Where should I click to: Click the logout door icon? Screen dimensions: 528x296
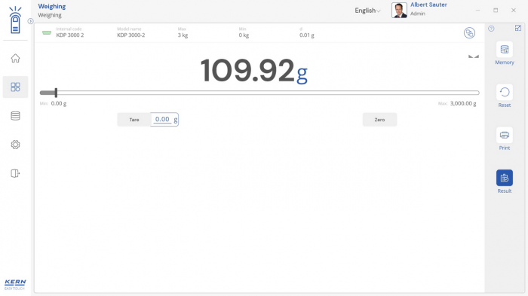[x=15, y=173]
